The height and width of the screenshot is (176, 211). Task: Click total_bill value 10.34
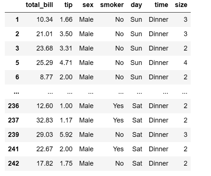(x=45, y=20)
